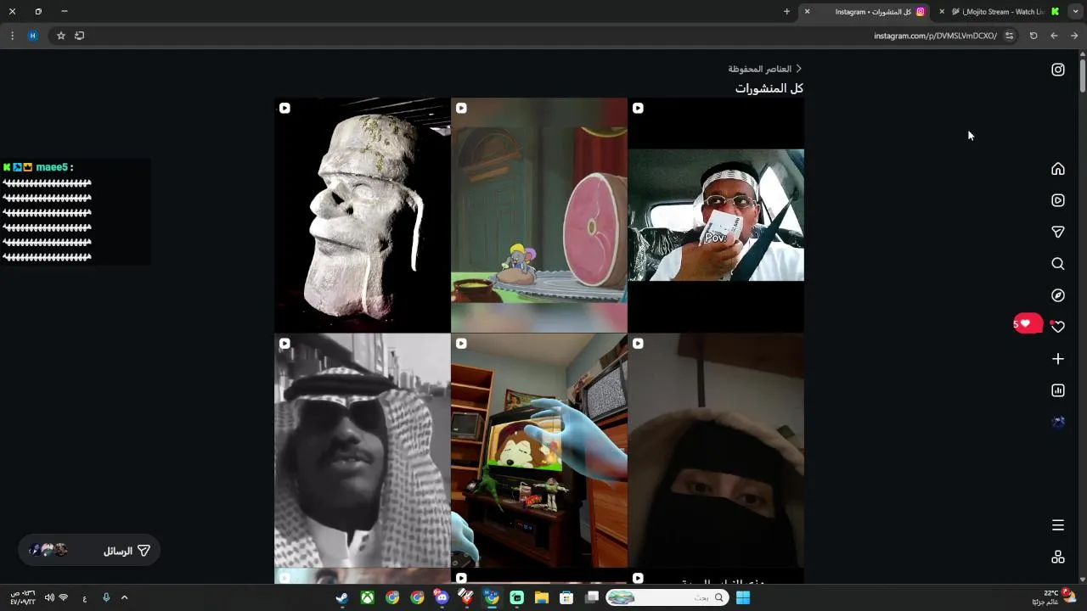Screen dimensions: 1087x611
Task: Bookmark this page with star icon
Action: click(61, 36)
